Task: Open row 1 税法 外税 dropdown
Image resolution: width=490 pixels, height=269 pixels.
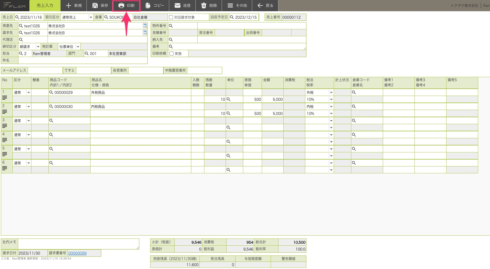Action: click(x=331, y=92)
